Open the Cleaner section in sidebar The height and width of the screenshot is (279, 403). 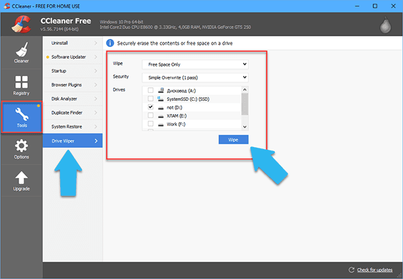[x=21, y=53]
